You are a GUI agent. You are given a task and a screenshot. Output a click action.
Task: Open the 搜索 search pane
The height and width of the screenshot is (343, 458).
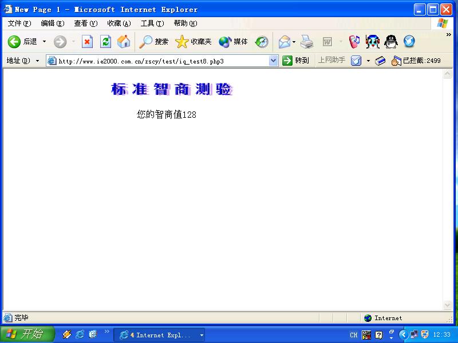click(154, 42)
